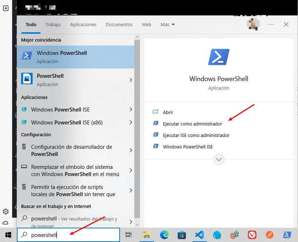The image size is (298, 242).
Task: Expand Windows PowerShell ISE (x86) arrow
Action: (131, 122)
